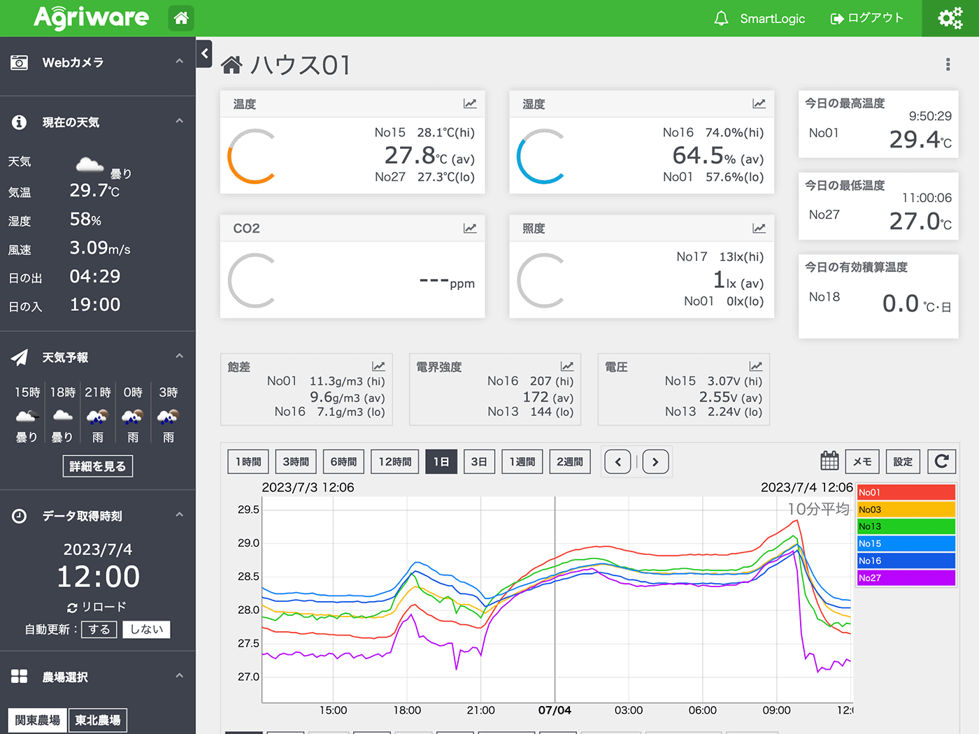The width and height of the screenshot is (979, 734).
Task: Toggle the No01 series in legend
Action: (x=906, y=493)
